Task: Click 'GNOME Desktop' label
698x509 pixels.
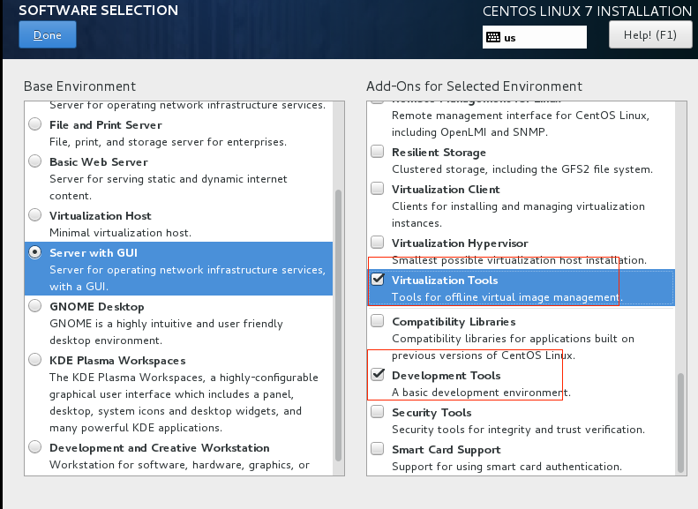Action: [x=96, y=307]
